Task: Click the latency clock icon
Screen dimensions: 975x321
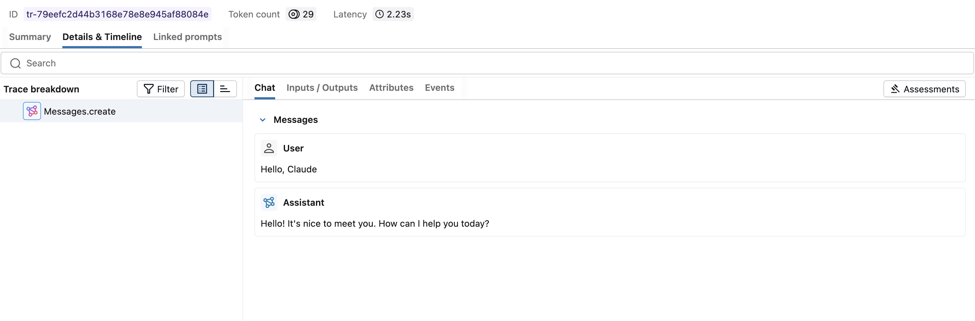Action: coord(379,14)
